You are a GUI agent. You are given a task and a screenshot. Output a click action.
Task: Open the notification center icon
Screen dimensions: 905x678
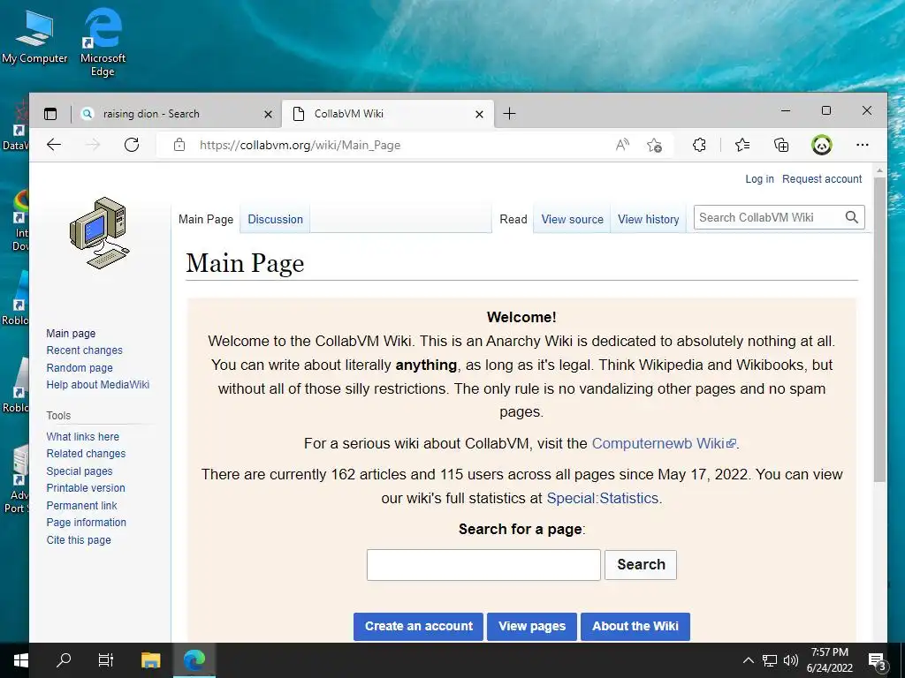(x=877, y=660)
